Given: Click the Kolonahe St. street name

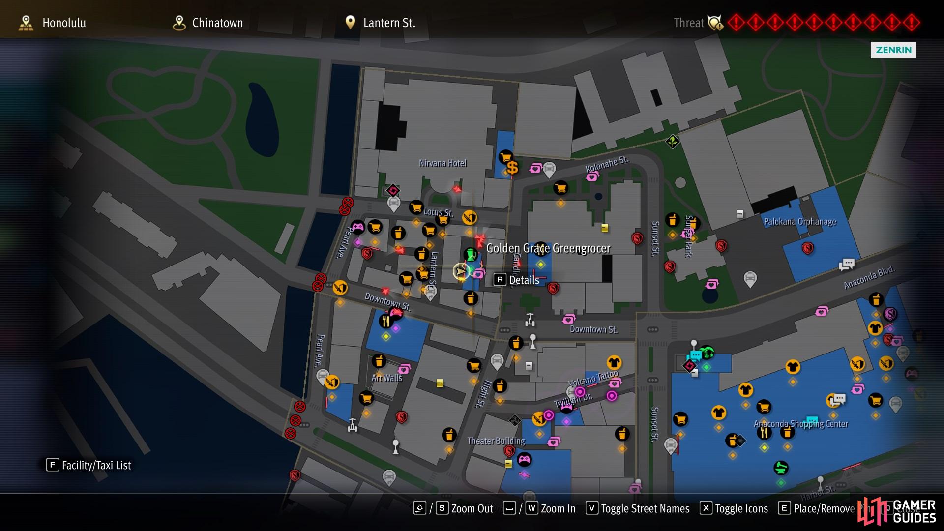Looking at the screenshot, I should (x=607, y=164).
